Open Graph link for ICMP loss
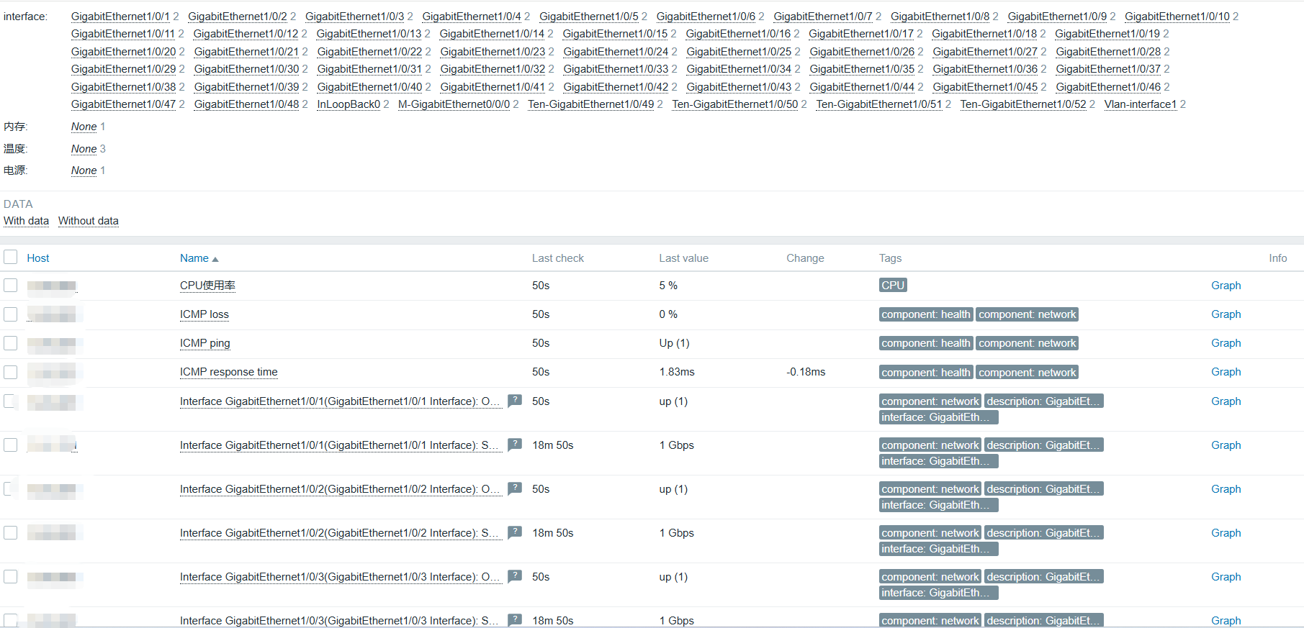Image resolution: width=1304 pixels, height=628 pixels. point(1226,314)
